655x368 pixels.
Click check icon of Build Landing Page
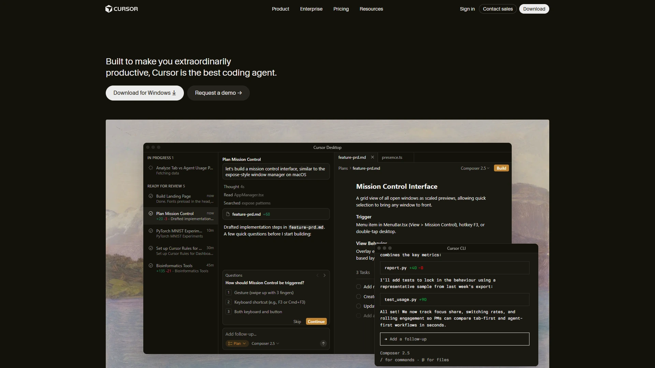click(x=151, y=196)
